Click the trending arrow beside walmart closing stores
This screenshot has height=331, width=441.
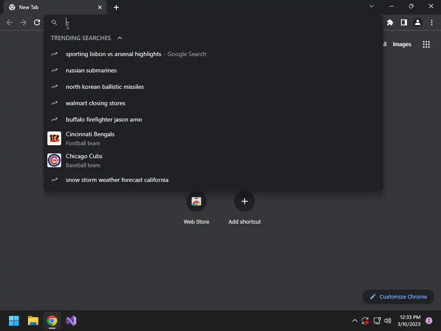pyautogui.click(x=54, y=103)
